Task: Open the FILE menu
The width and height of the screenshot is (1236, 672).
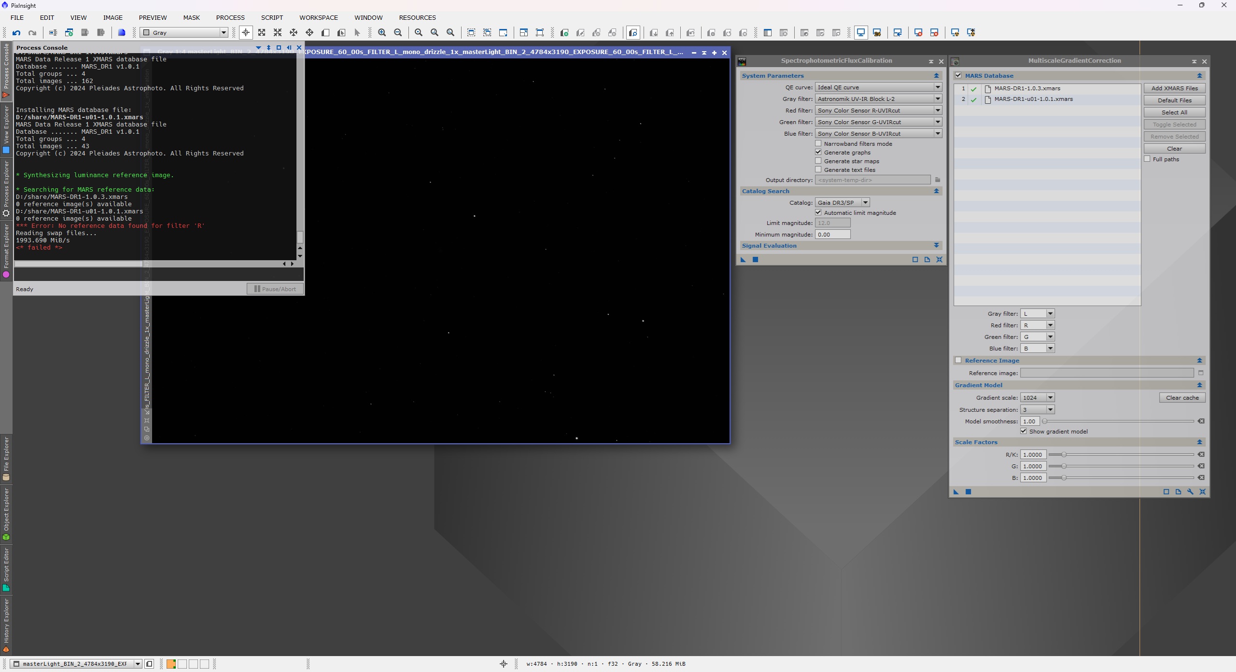Action: tap(17, 17)
